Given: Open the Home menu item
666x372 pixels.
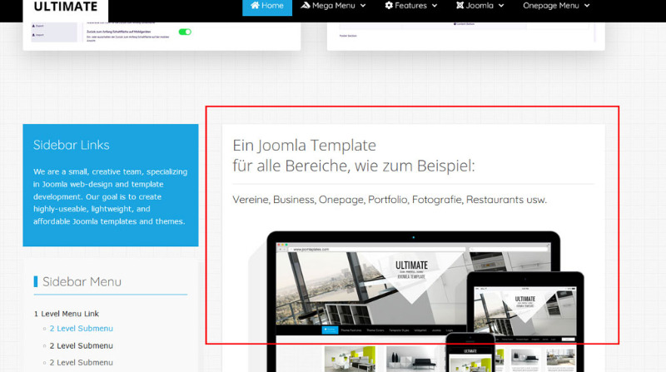Looking at the screenshot, I should coord(267,6).
